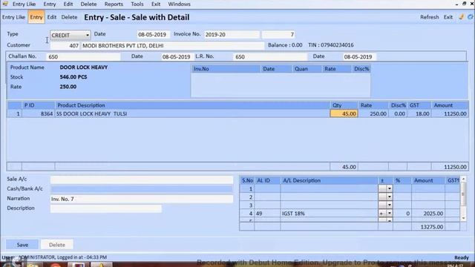Click the total quantity 45.00 in footer row
The width and height of the screenshot is (475, 267).
(x=344, y=167)
